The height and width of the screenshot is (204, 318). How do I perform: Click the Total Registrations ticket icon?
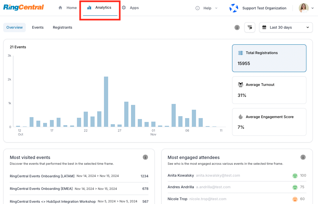(240, 53)
